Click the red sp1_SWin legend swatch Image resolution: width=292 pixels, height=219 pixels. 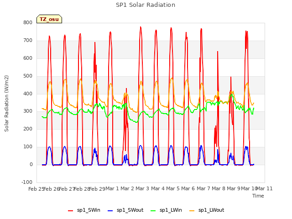point(71,211)
